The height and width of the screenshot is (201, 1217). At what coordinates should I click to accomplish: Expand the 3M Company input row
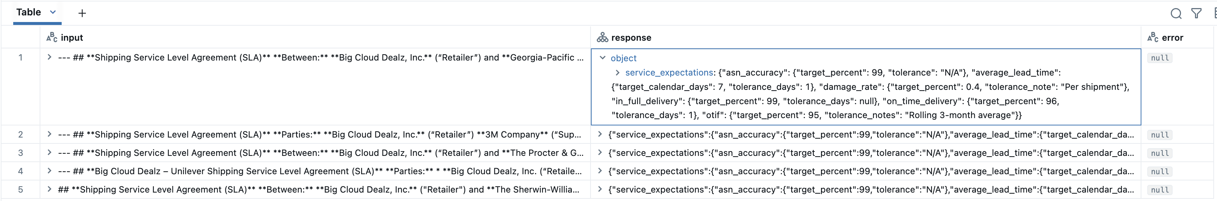tap(49, 135)
